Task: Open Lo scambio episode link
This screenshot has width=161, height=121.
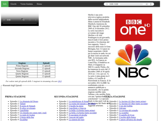Action: click(x=124, y=113)
